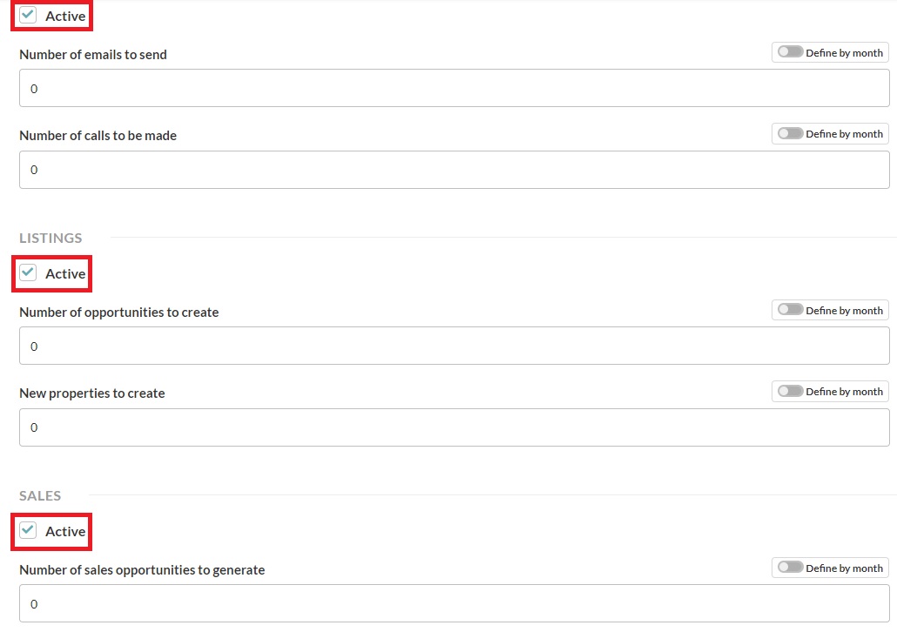Uncheck the Active checkbox above emails to send
This screenshot has width=897, height=632.
pos(29,15)
